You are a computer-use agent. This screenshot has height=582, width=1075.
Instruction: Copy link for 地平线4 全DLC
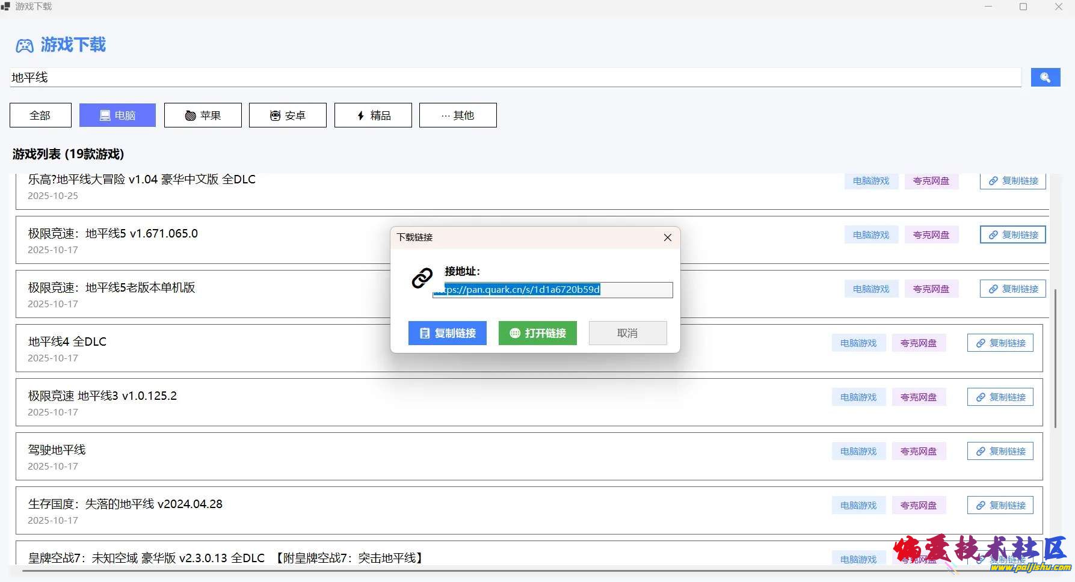(1000, 343)
